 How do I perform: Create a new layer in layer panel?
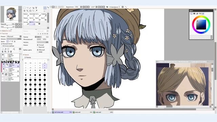point(2,49)
